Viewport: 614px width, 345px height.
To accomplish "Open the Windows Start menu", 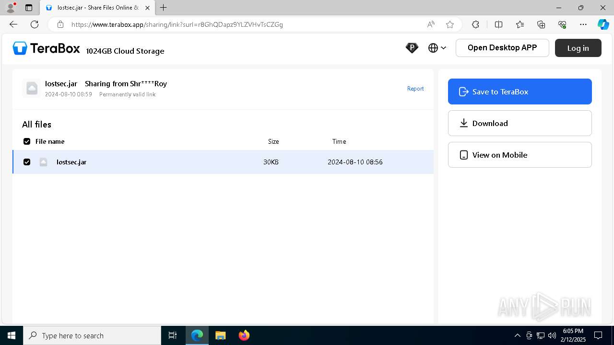I will 12,335.
